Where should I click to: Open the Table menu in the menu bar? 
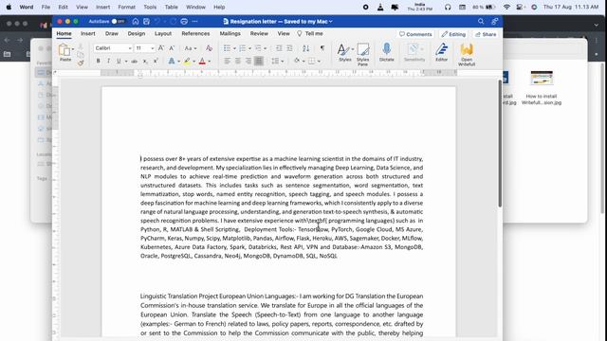[x=171, y=7]
